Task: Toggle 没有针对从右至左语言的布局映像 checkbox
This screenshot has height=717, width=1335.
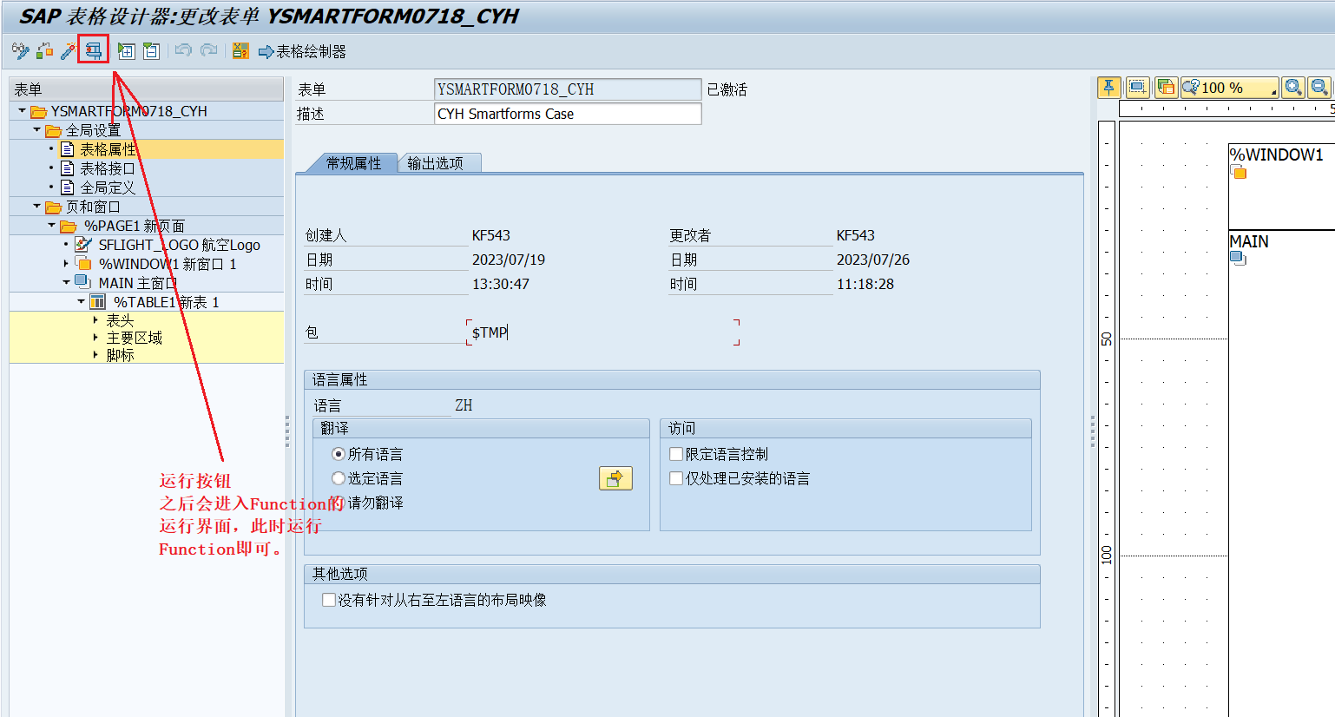Action: point(329,600)
